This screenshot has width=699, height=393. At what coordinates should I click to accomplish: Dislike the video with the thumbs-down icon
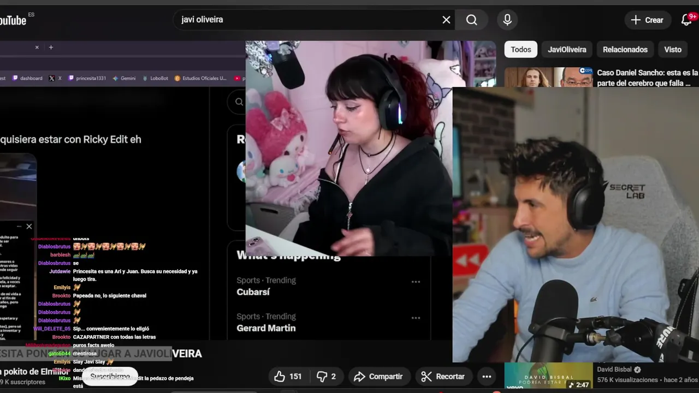tap(327, 377)
